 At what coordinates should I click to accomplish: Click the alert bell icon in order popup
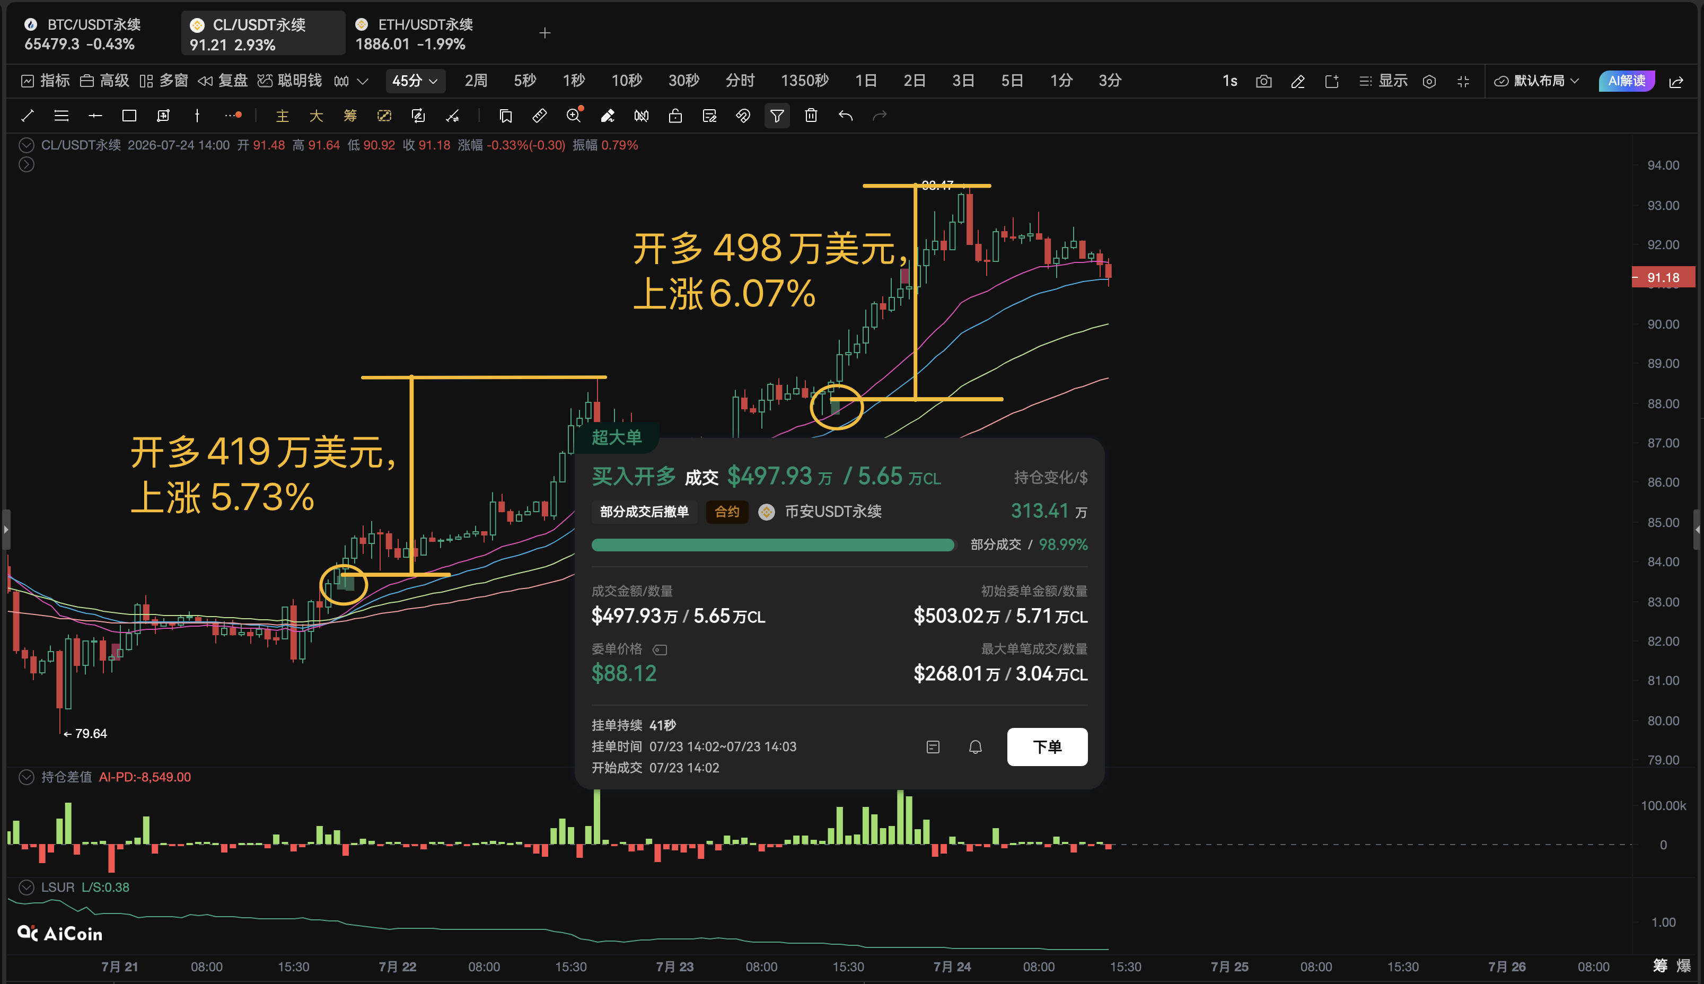(x=975, y=747)
